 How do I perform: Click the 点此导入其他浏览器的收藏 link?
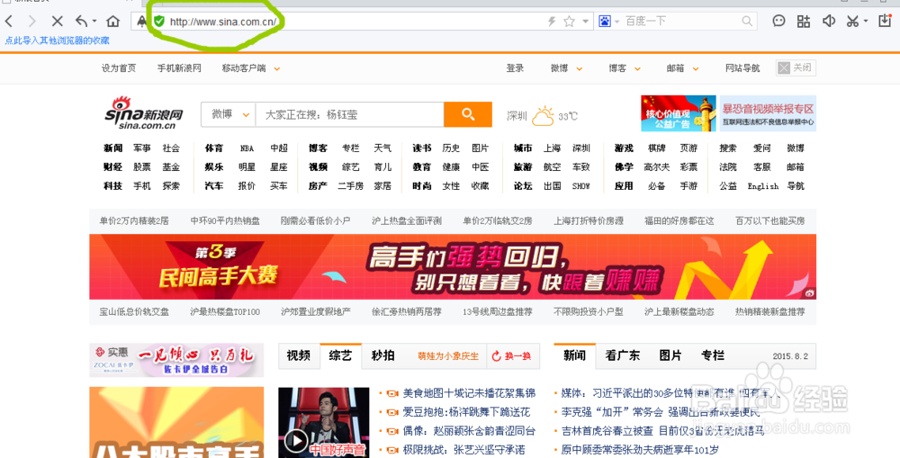[58, 40]
